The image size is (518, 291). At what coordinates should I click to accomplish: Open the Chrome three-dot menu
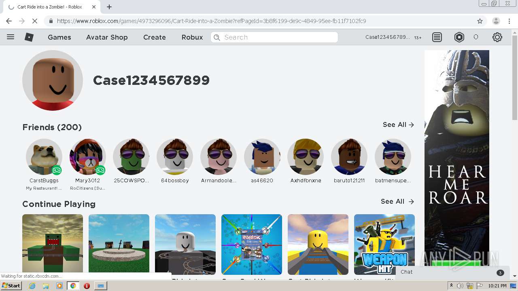[509, 21]
